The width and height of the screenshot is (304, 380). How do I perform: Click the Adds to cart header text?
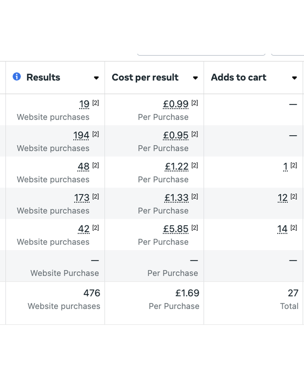tap(238, 77)
